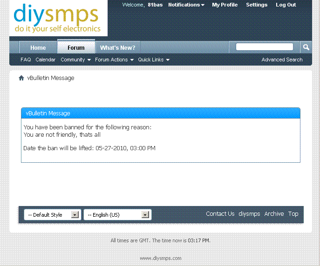Click 'You are not friendly, thats all' text
Screen dimensions: 320x266
click(x=62, y=135)
